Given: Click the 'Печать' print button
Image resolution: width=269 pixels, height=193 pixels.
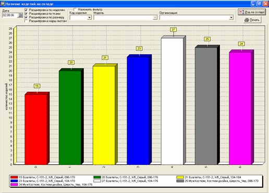Looking at the screenshot, I should [252, 20].
